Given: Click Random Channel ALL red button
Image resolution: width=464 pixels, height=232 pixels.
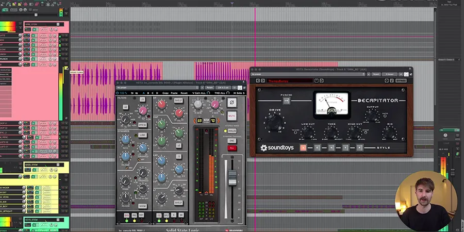Looking at the screenshot, I should [232, 148].
